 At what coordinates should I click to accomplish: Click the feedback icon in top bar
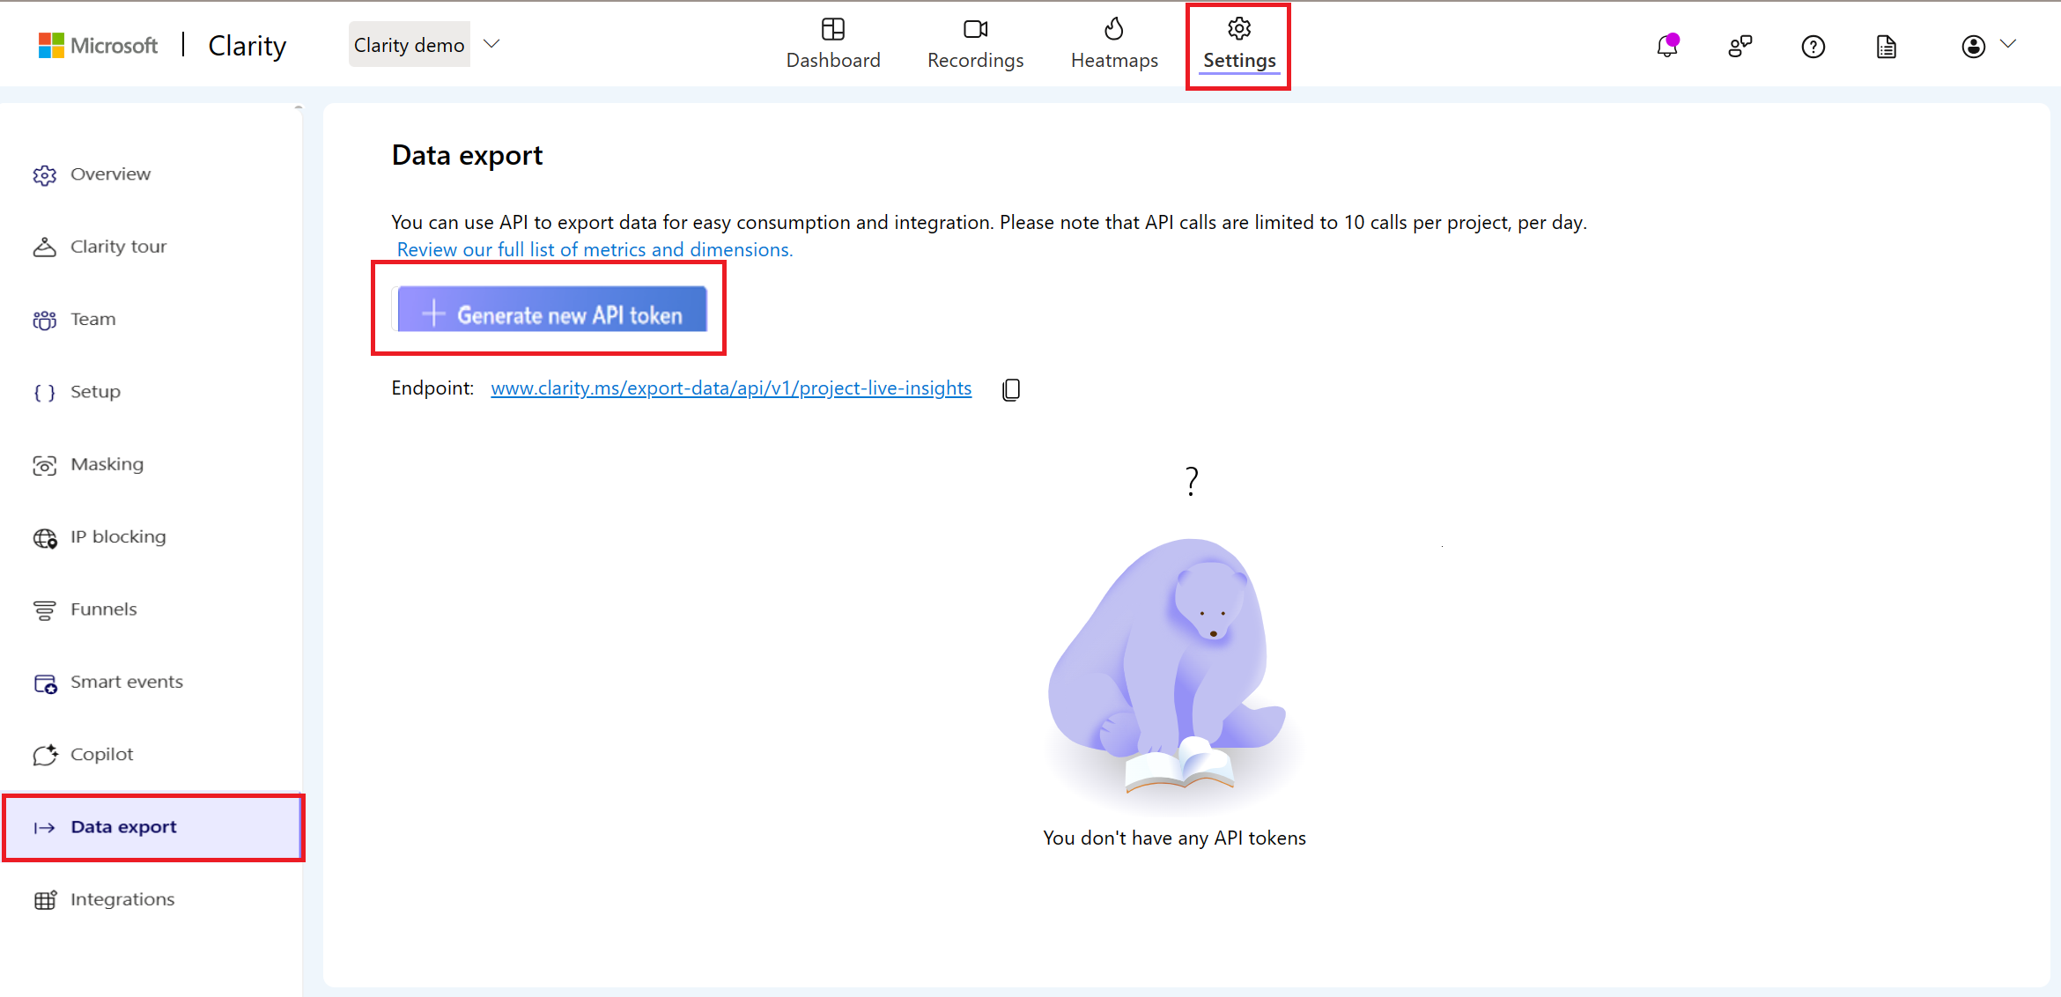1740,45
